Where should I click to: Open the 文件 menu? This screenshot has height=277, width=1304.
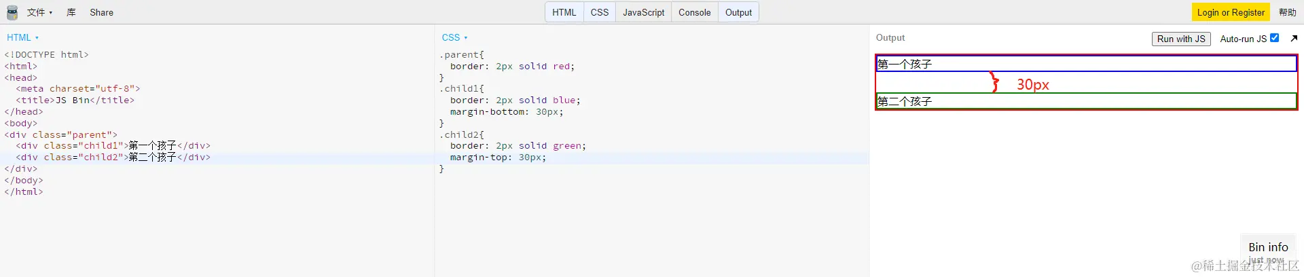[39, 12]
